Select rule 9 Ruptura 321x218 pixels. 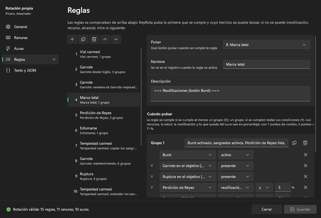[x=104, y=176]
